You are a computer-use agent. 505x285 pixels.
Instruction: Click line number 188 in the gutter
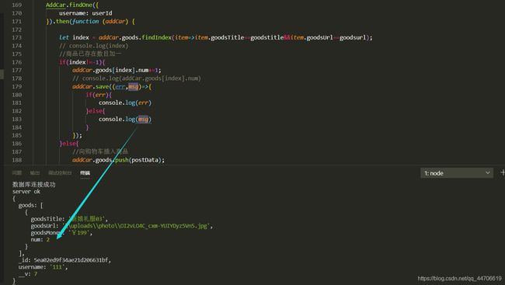click(17, 160)
